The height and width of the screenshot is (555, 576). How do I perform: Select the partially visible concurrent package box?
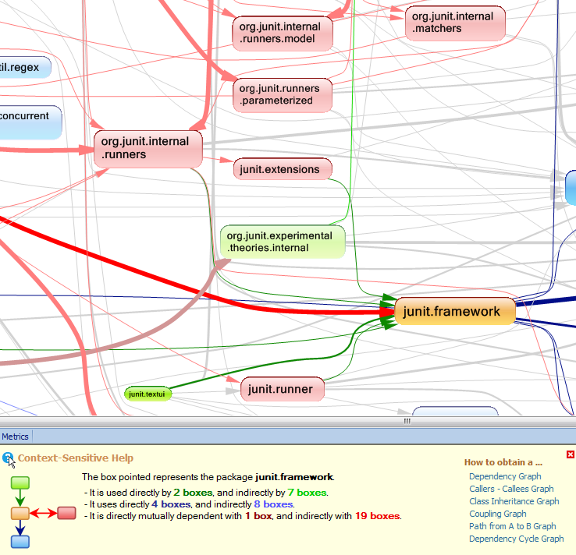pos(30,122)
